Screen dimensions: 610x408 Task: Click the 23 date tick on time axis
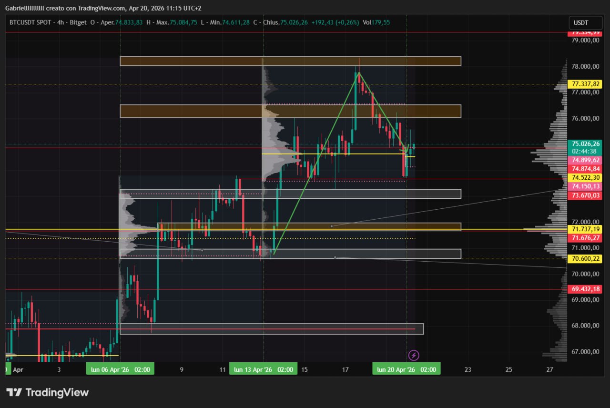(x=468, y=369)
